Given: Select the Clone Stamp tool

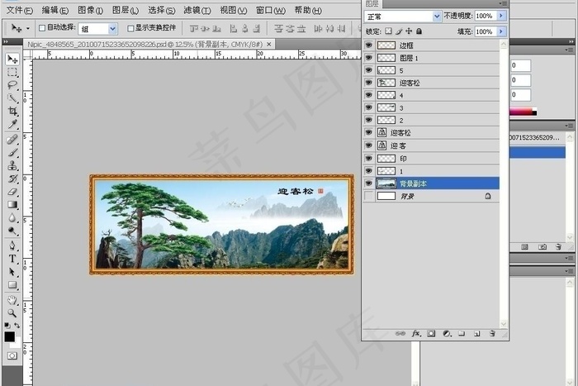Looking at the screenshot, I should click(x=12, y=165).
